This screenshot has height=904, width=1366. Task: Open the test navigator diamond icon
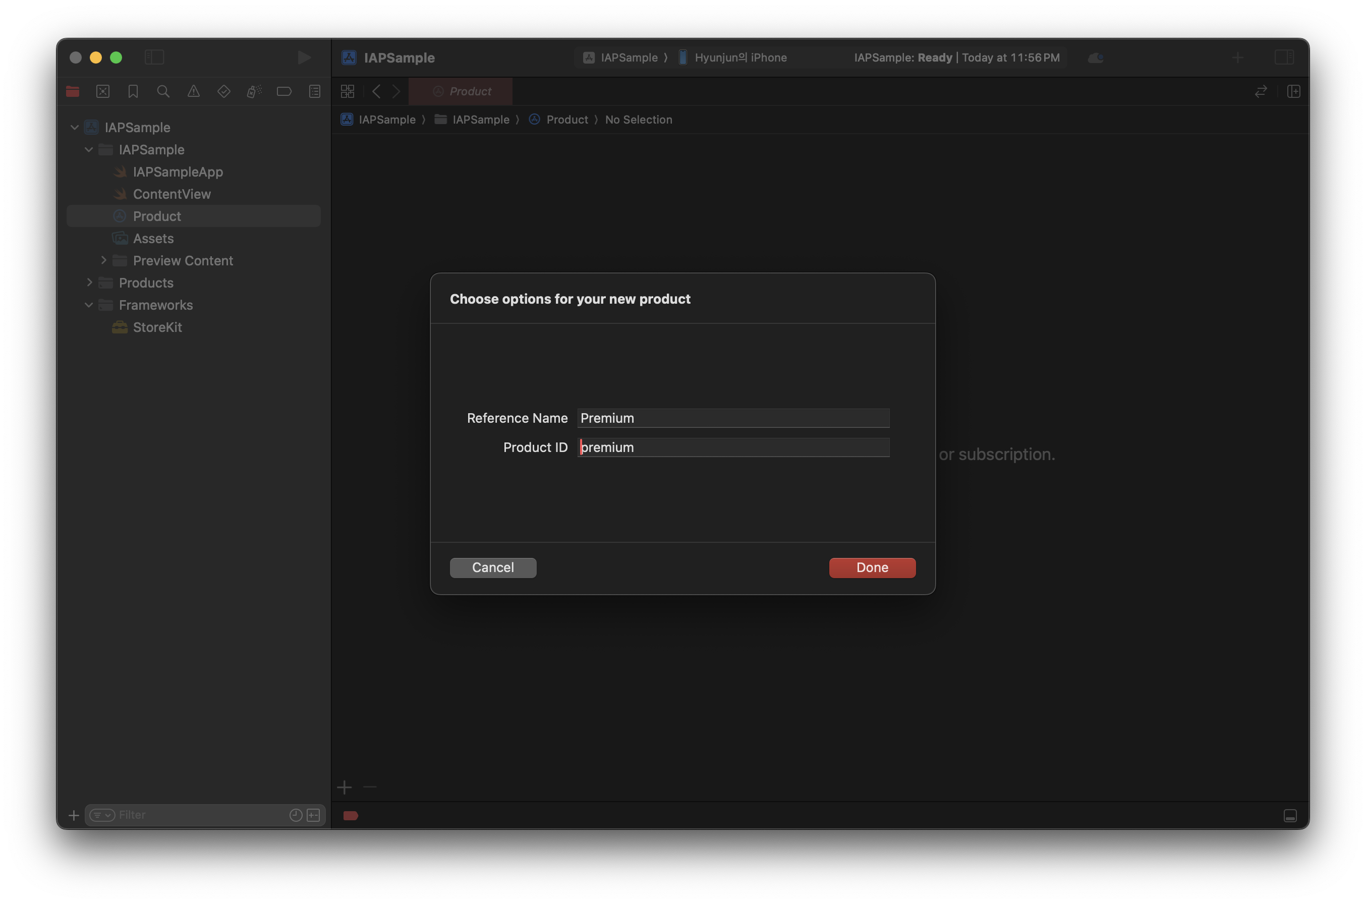(x=223, y=91)
